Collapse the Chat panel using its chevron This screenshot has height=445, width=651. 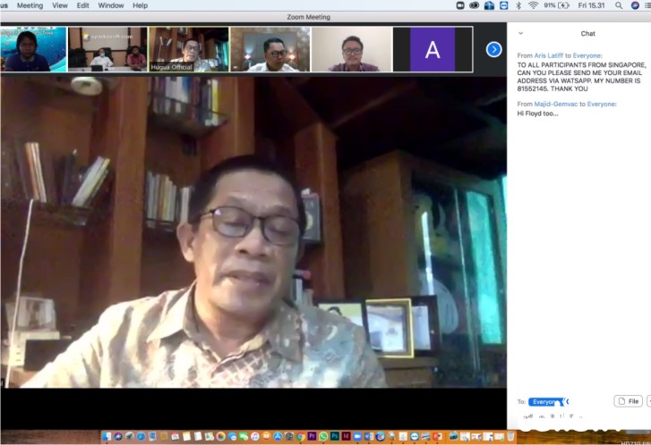(521, 33)
